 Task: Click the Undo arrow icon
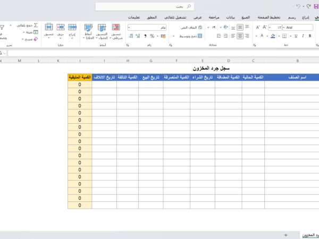pyautogui.click(x=298, y=6)
